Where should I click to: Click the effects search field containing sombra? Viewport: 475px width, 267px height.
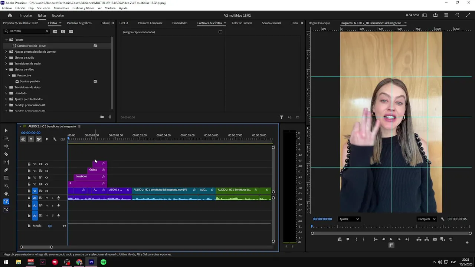coord(27,31)
